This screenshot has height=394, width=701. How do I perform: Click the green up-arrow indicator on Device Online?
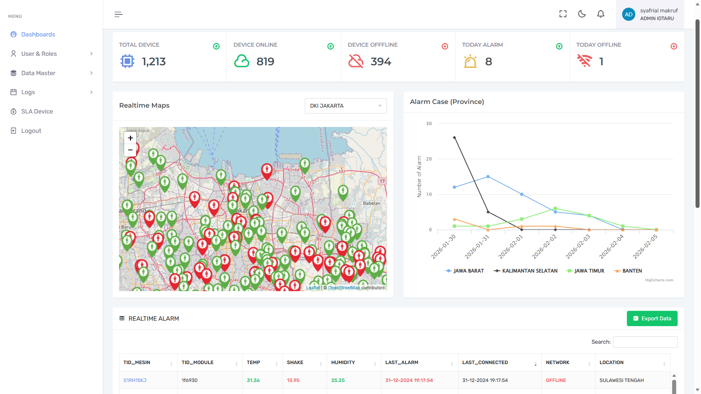[x=330, y=46]
